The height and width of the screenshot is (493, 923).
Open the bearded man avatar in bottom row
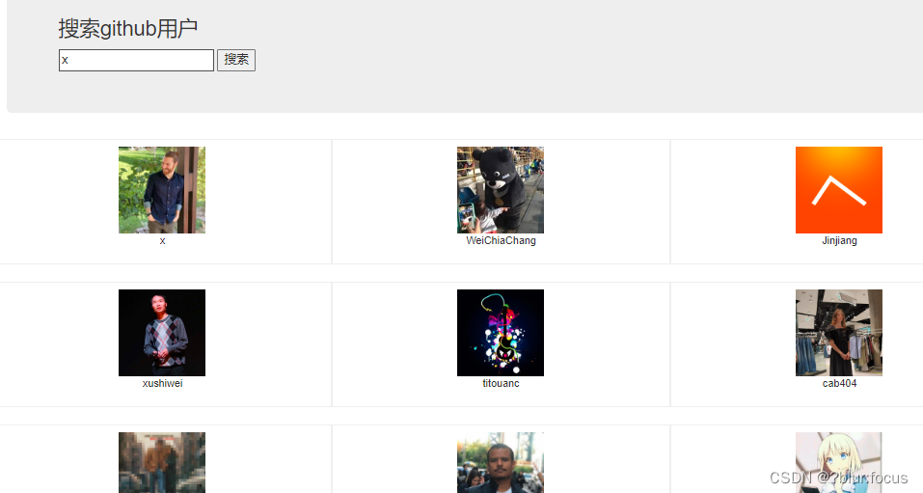point(501,462)
